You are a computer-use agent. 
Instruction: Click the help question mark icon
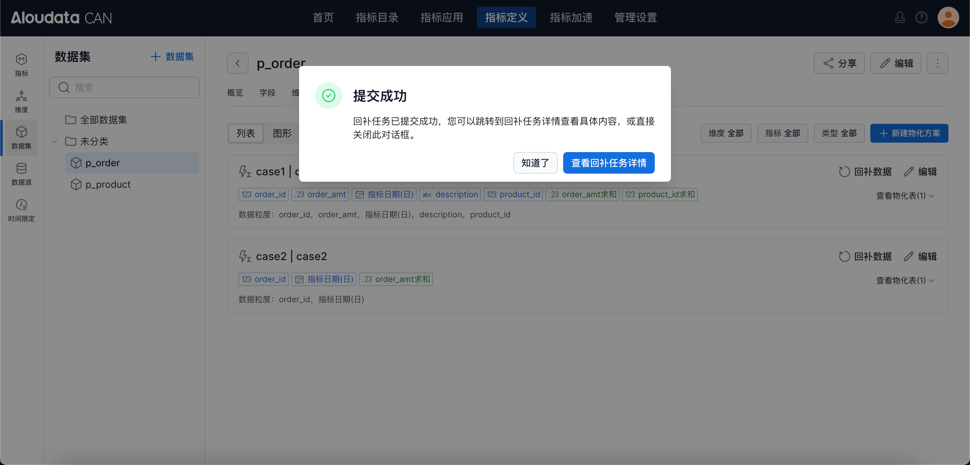coord(921,17)
